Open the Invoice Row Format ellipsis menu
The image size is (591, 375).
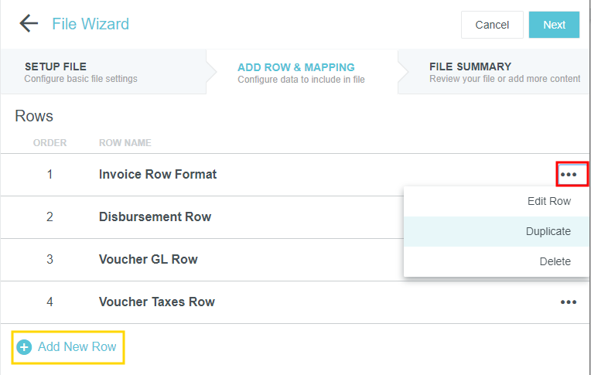[x=569, y=175]
